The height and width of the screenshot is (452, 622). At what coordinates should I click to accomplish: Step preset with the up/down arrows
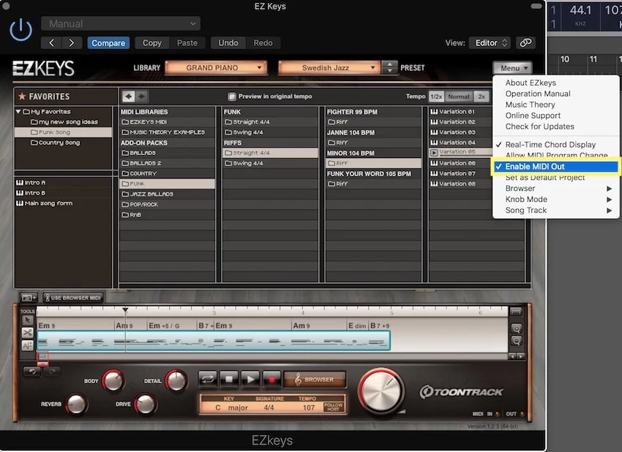pyautogui.click(x=389, y=68)
